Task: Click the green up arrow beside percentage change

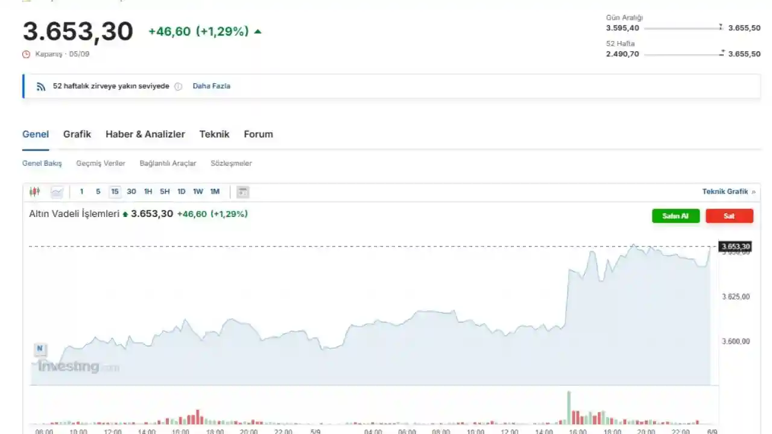Action: pos(258,31)
